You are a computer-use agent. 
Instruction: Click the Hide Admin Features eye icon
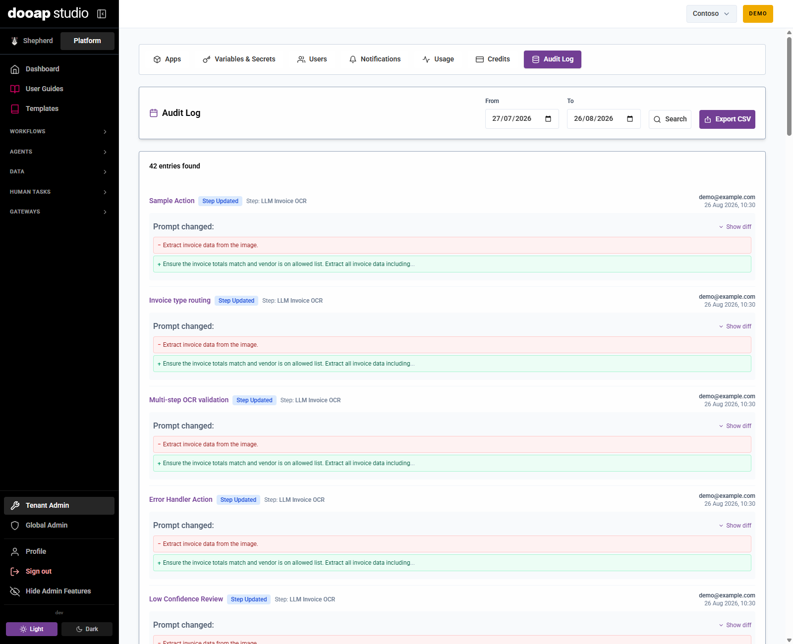coord(15,591)
